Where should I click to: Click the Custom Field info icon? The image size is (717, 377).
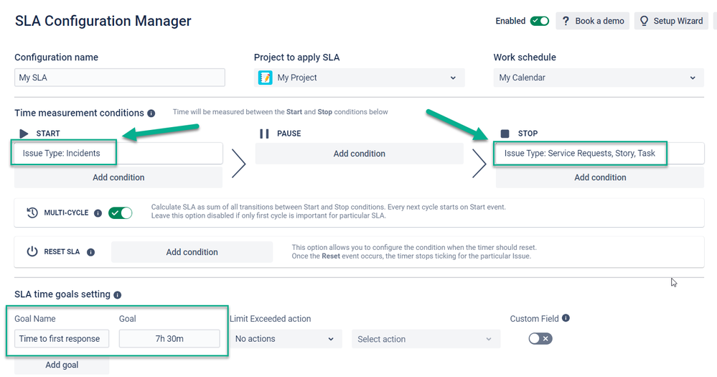566,318
